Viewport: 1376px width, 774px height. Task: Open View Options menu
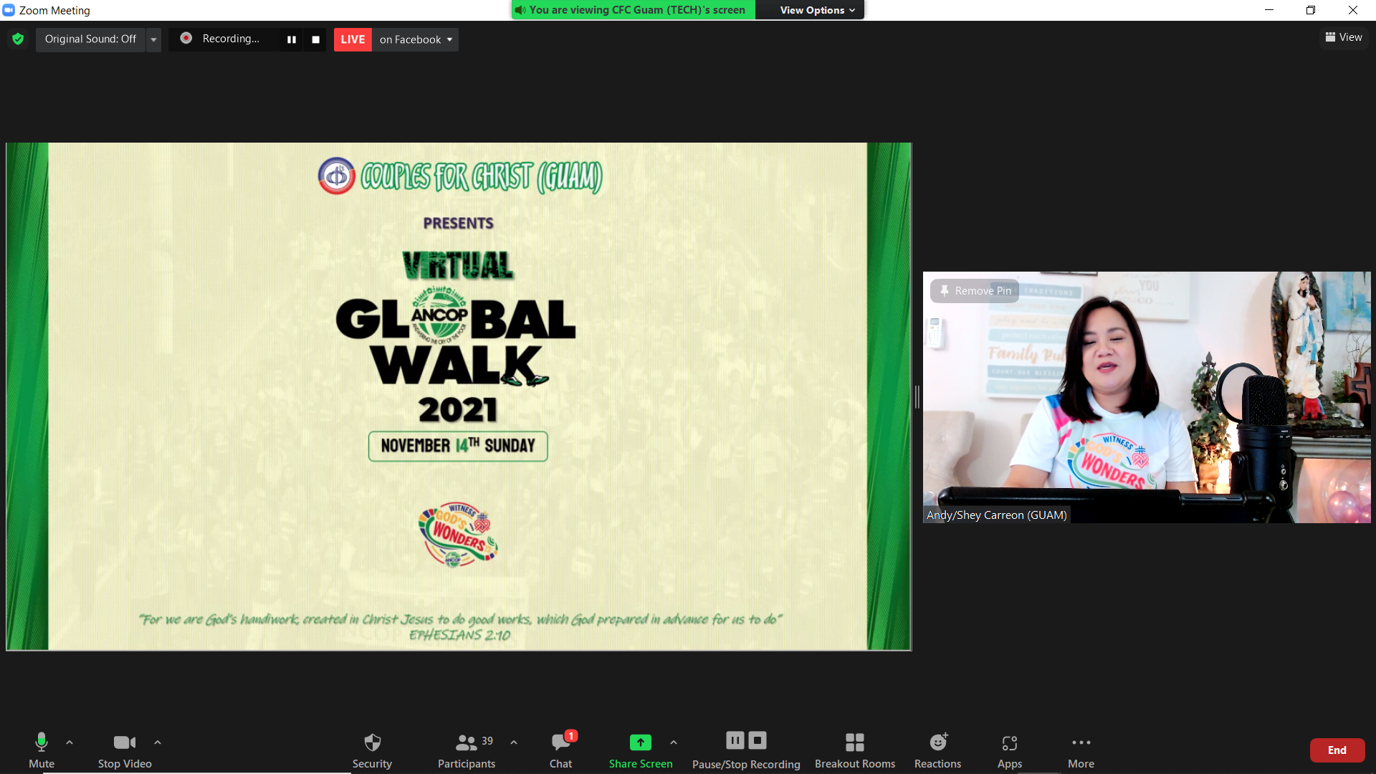[x=817, y=10]
